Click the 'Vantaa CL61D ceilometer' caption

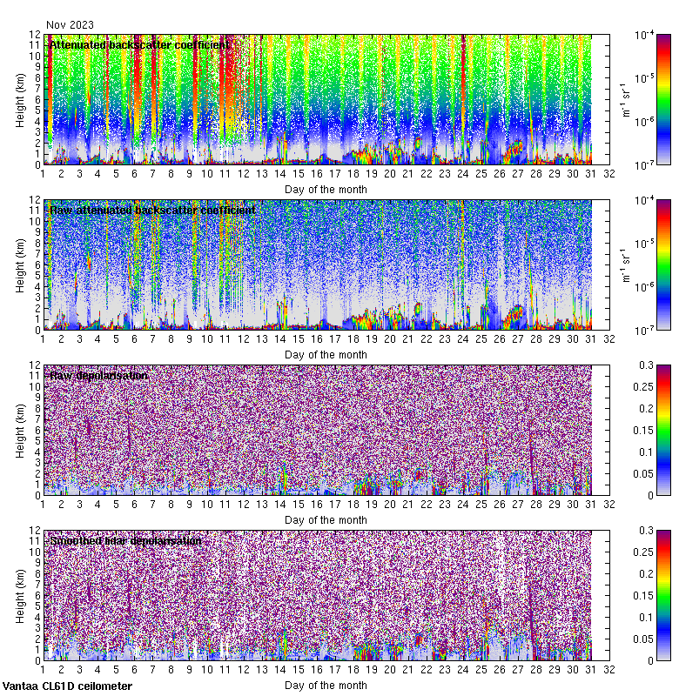coord(67,686)
